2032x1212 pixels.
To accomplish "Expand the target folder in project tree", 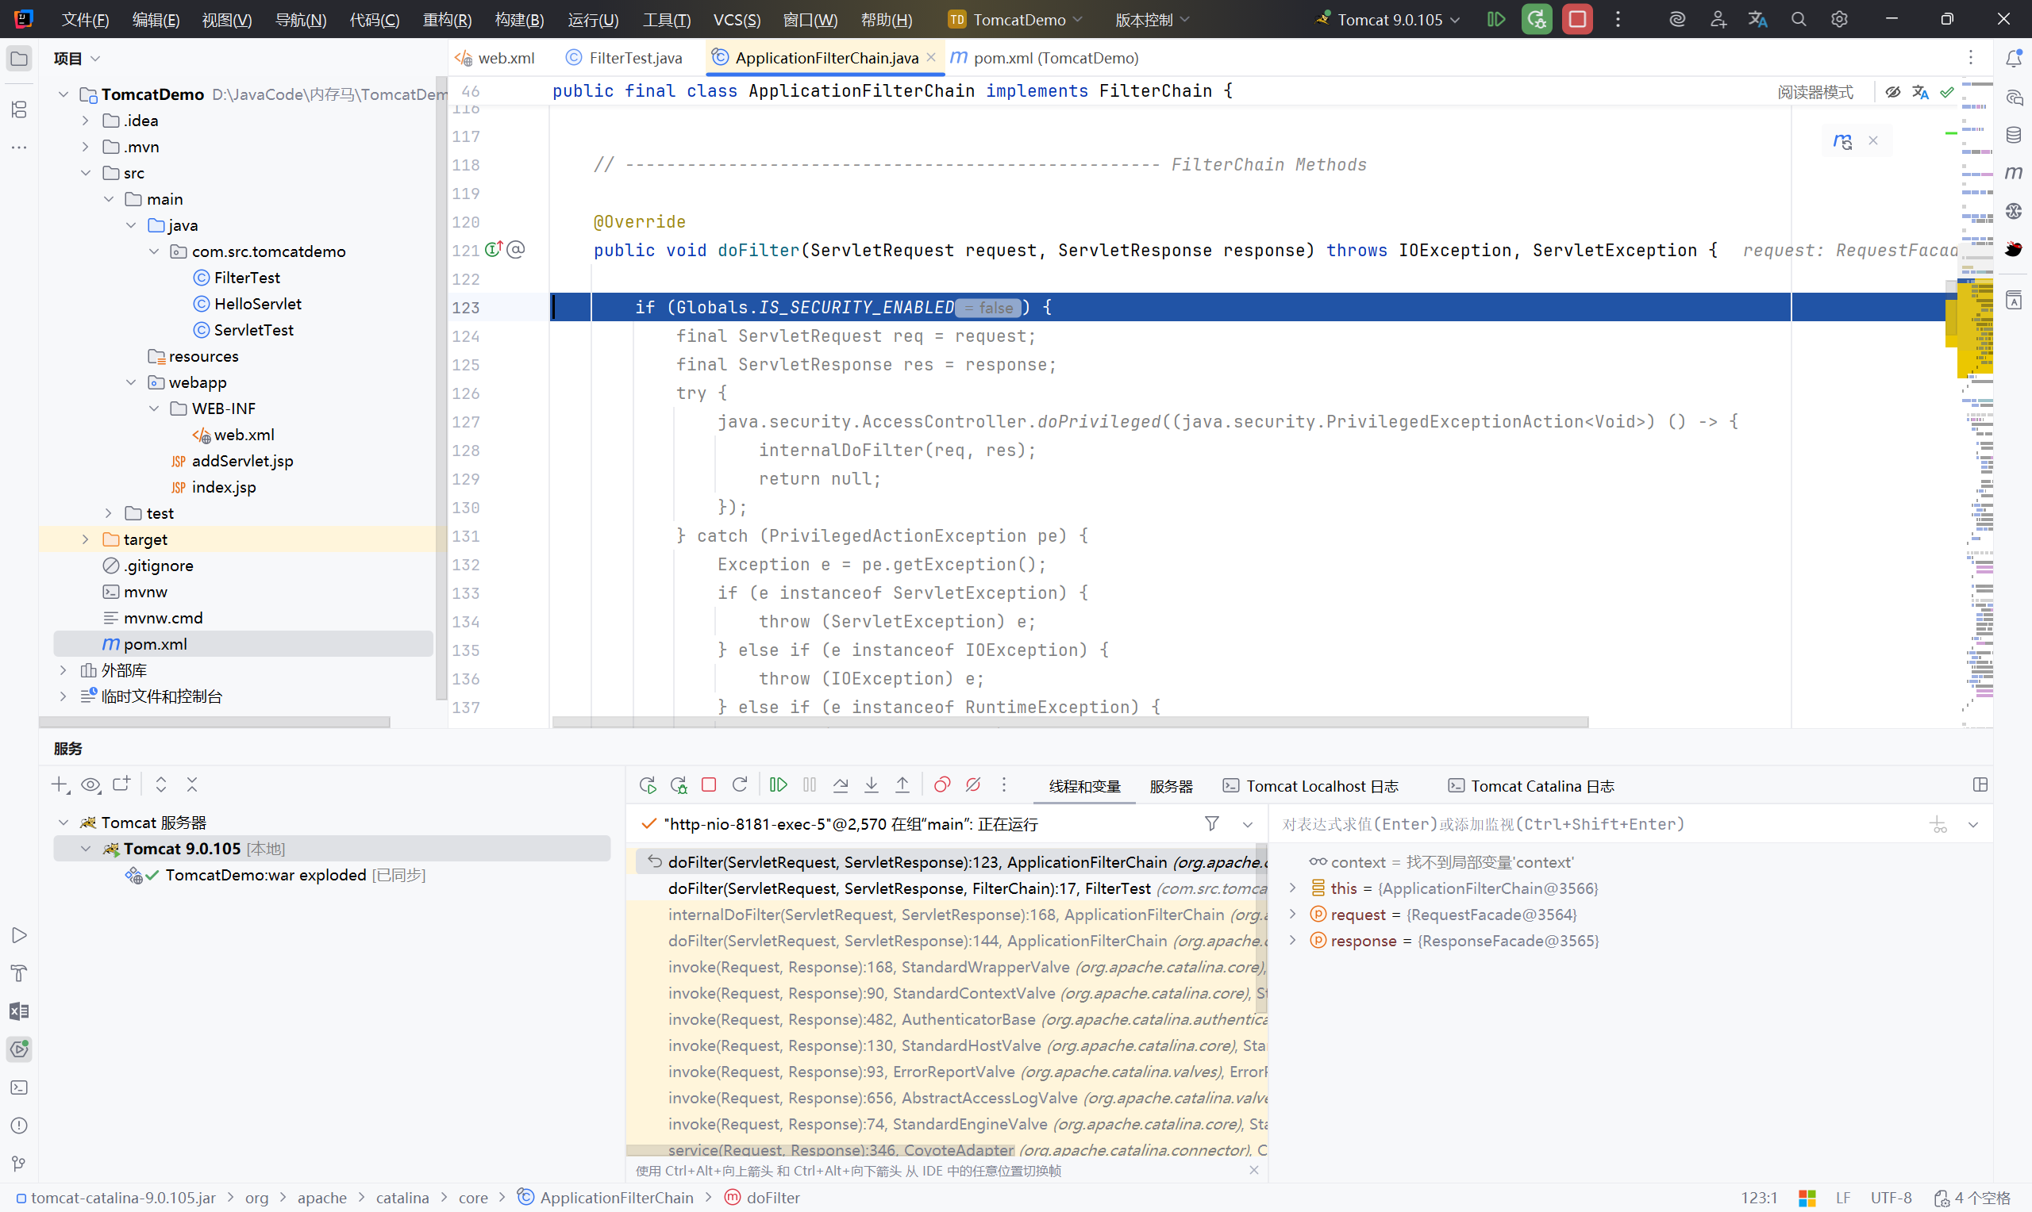I will point(85,540).
